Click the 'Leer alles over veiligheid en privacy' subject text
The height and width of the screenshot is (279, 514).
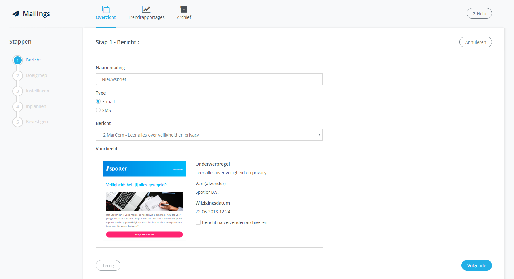pyautogui.click(x=231, y=173)
